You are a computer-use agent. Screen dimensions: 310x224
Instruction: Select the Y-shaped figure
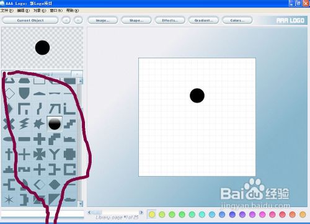pos(55,155)
